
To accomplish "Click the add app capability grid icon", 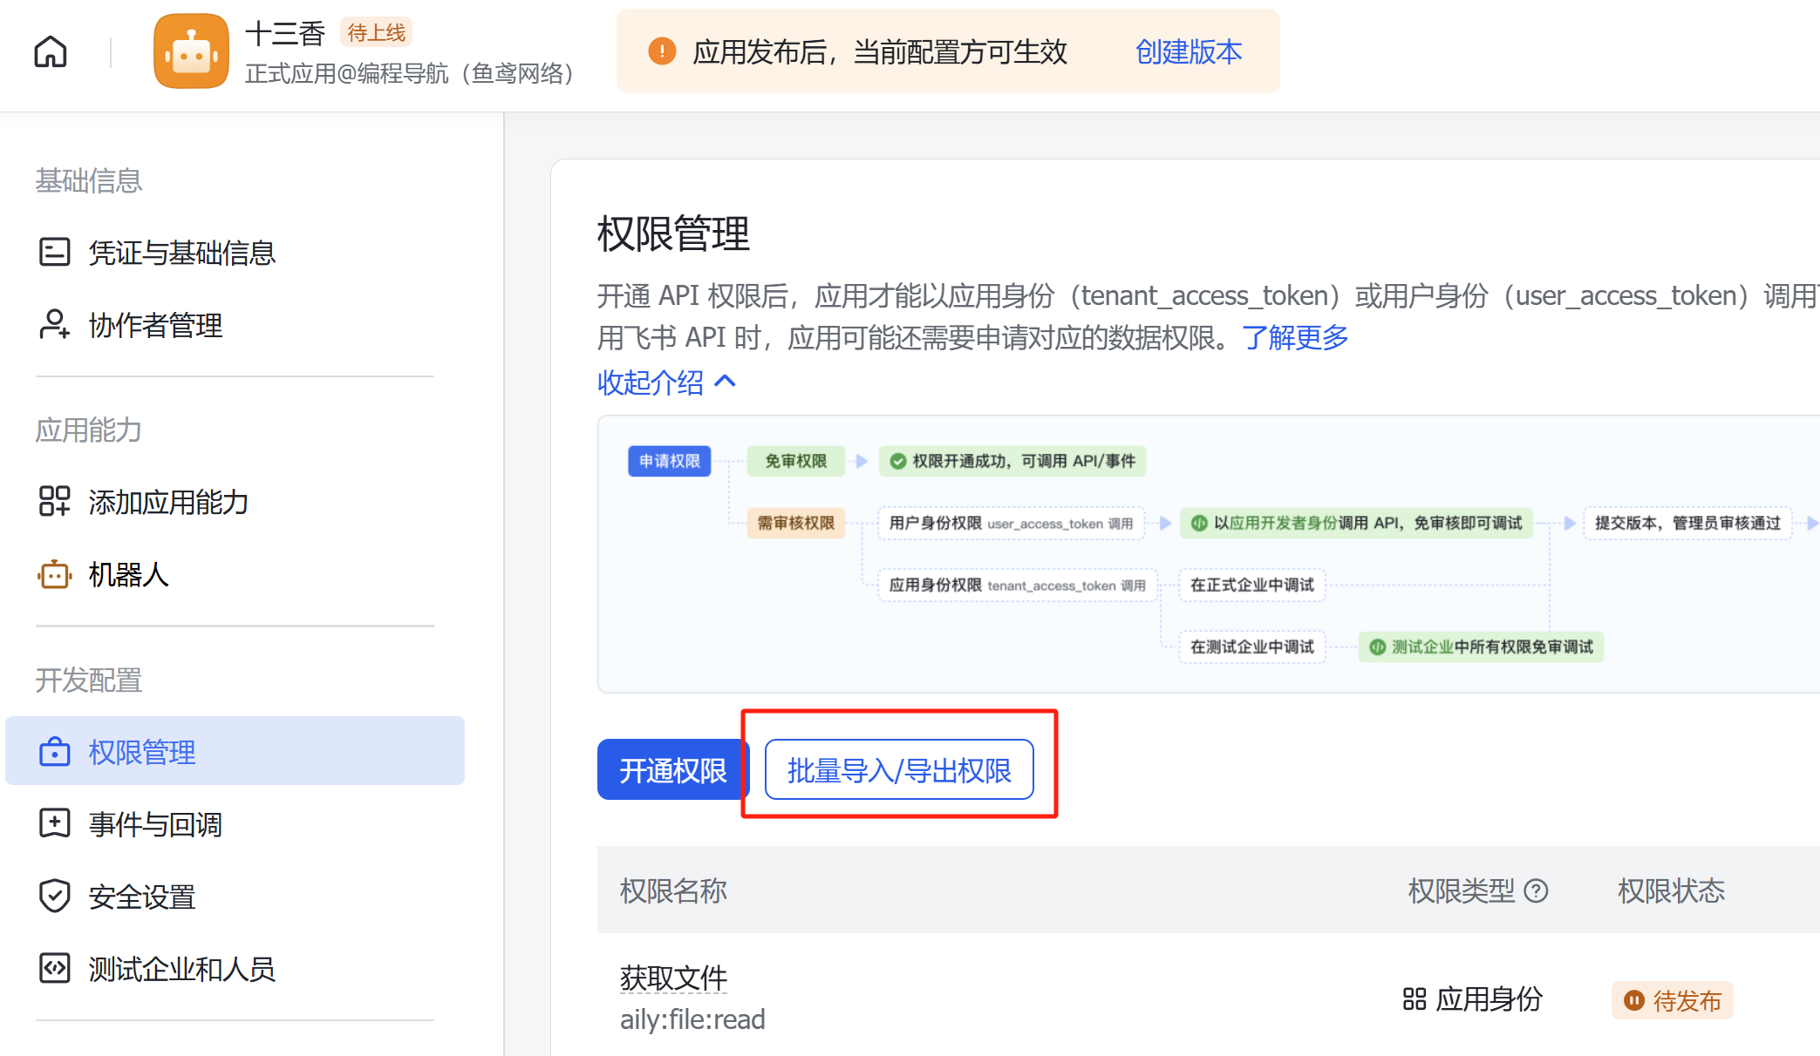I will coord(54,502).
